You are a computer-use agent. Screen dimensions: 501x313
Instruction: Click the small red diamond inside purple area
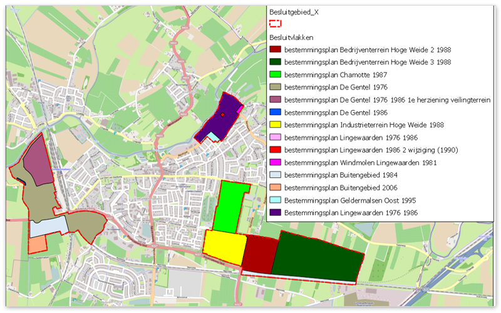(223, 115)
